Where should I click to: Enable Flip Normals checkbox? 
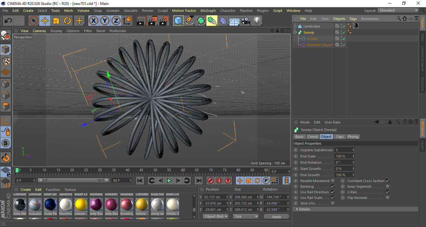coord(388,198)
